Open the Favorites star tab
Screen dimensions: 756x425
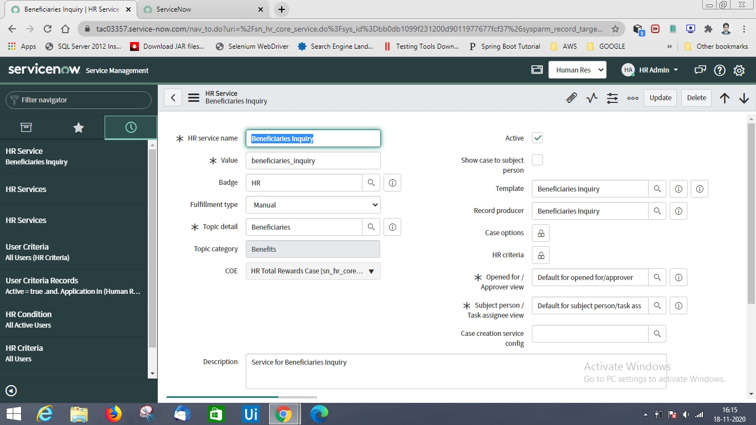pyautogui.click(x=79, y=127)
